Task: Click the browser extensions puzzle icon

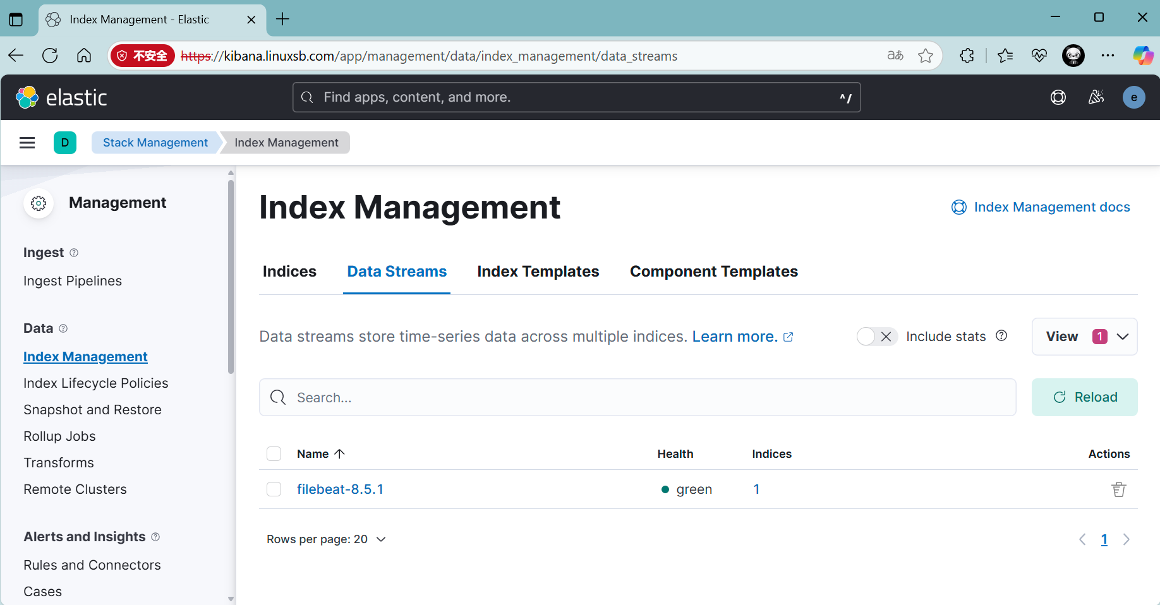Action: tap(967, 56)
